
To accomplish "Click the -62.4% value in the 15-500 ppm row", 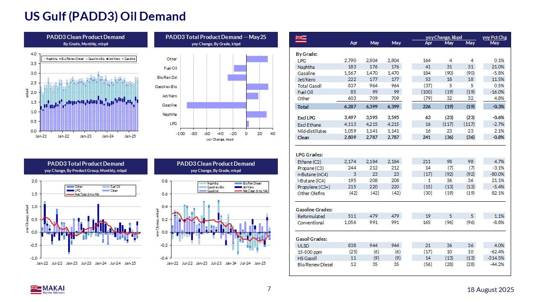I will tap(496, 252).
